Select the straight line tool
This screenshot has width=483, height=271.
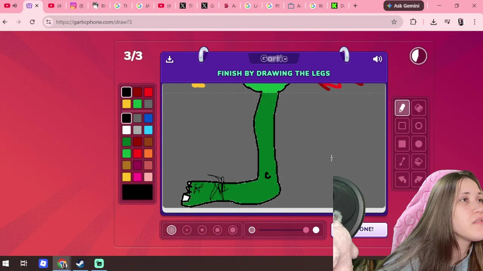click(x=402, y=162)
